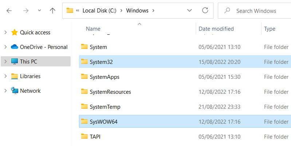Click the Back navigation arrow
Image resolution: width=291 pixels, height=146 pixels.
(x=9, y=11)
